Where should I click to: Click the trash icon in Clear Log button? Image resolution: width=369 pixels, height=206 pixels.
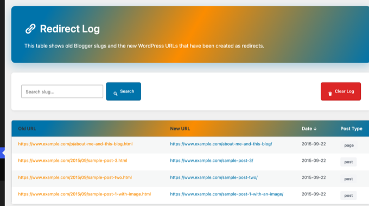tap(330, 94)
